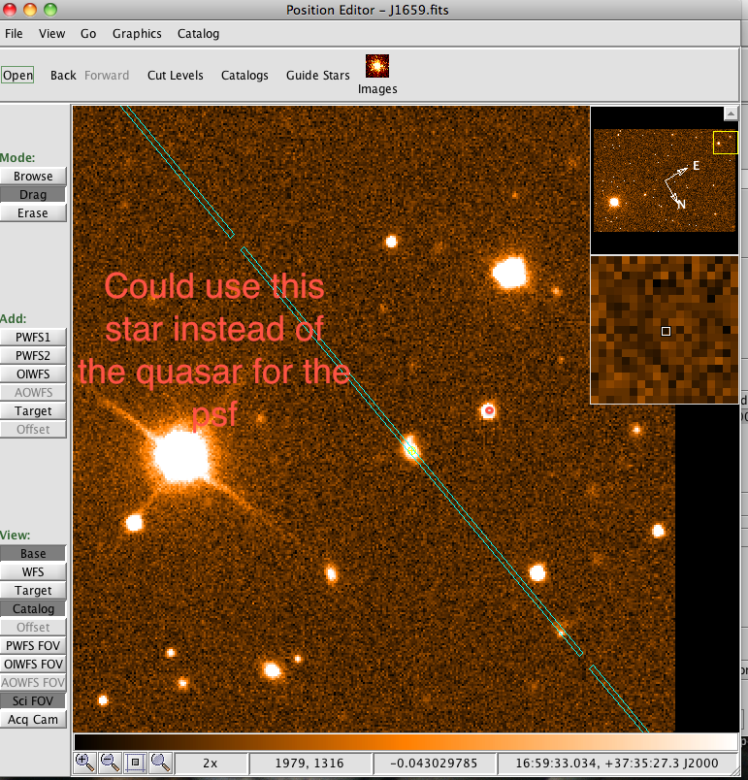748x780 pixels.
Task: Click the red-circled target star in image
Action: tap(489, 411)
